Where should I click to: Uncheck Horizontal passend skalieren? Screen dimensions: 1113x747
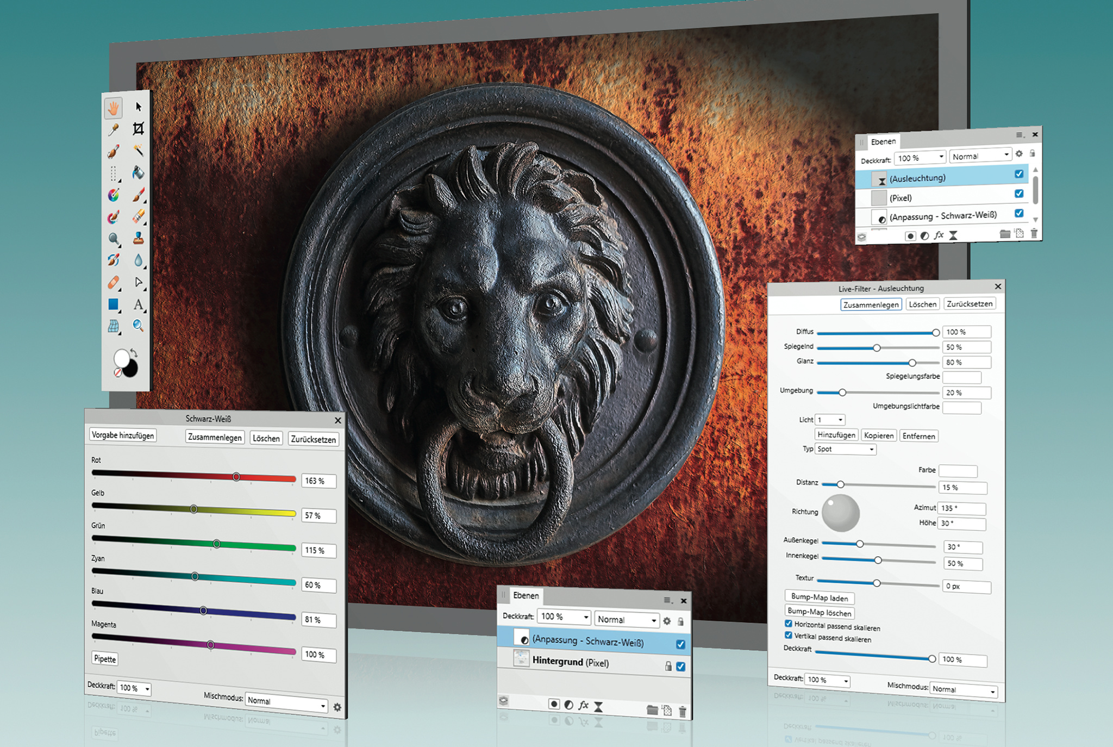(789, 624)
